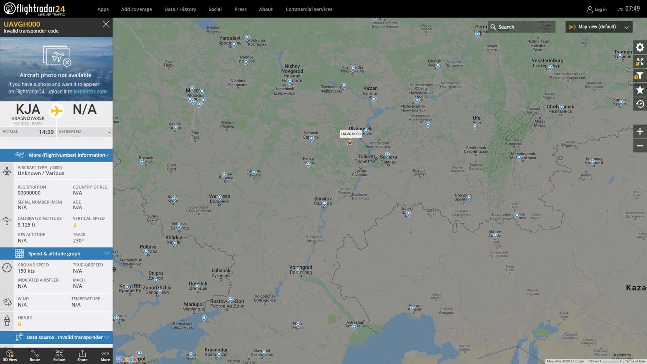The width and height of the screenshot is (647, 364).
Task: Open Bookmarks star icon
Action: 640,90
